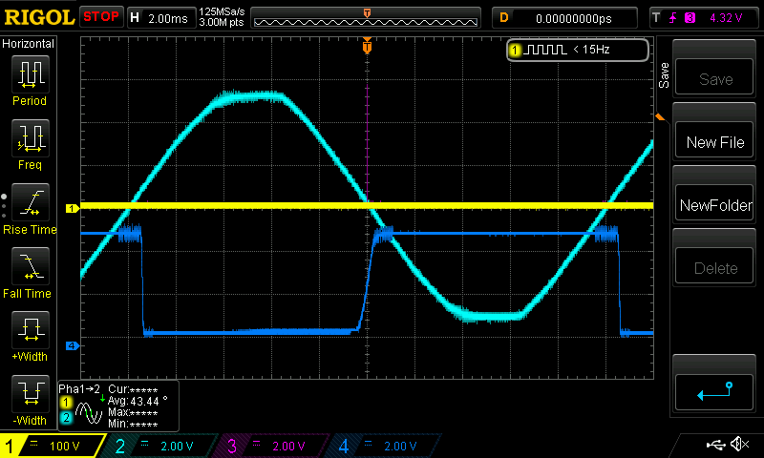764x458 pixels.
Task: Click the USB connection status icon
Action: (x=714, y=445)
